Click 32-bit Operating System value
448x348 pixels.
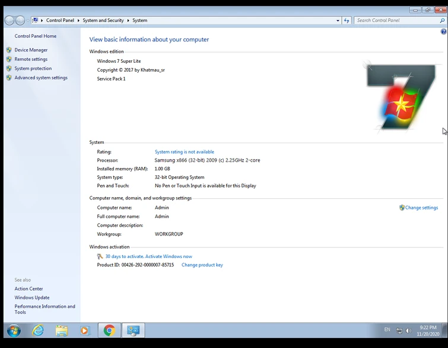click(x=179, y=178)
